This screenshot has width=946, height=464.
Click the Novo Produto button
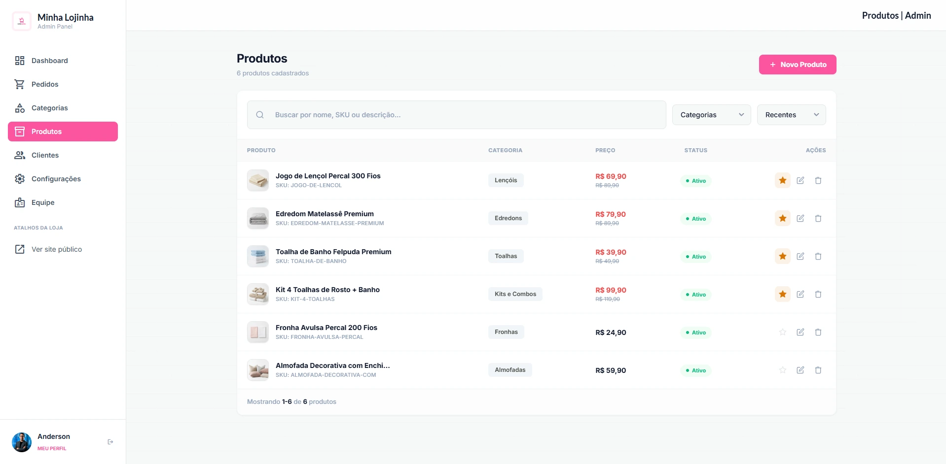click(797, 65)
